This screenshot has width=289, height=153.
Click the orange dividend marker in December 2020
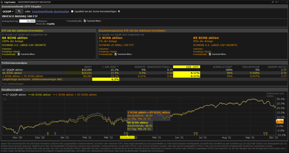[x=48, y=133]
